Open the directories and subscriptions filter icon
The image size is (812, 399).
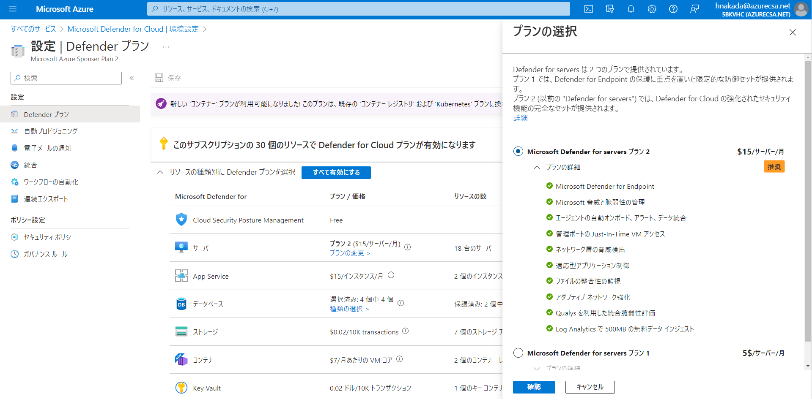point(610,9)
